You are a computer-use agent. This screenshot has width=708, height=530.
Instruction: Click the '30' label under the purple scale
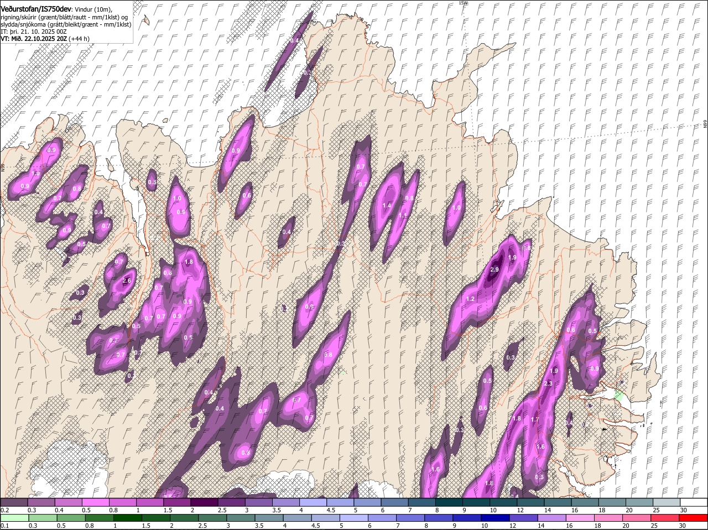[684, 510]
